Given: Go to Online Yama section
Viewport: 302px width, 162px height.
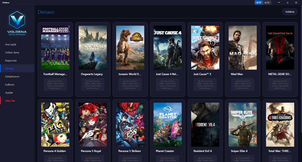Looking at the screenshot, I should pos(17,53).
